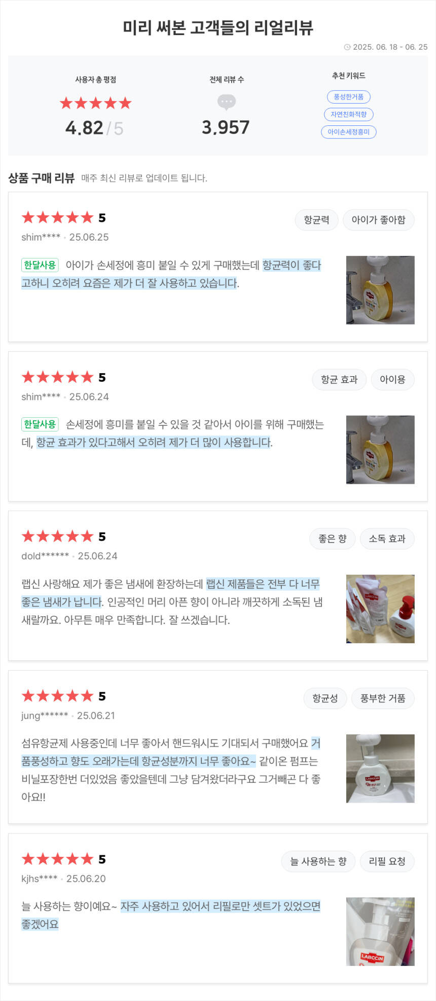Select the 자연친화적향 keyword chip

click(348, 114)
